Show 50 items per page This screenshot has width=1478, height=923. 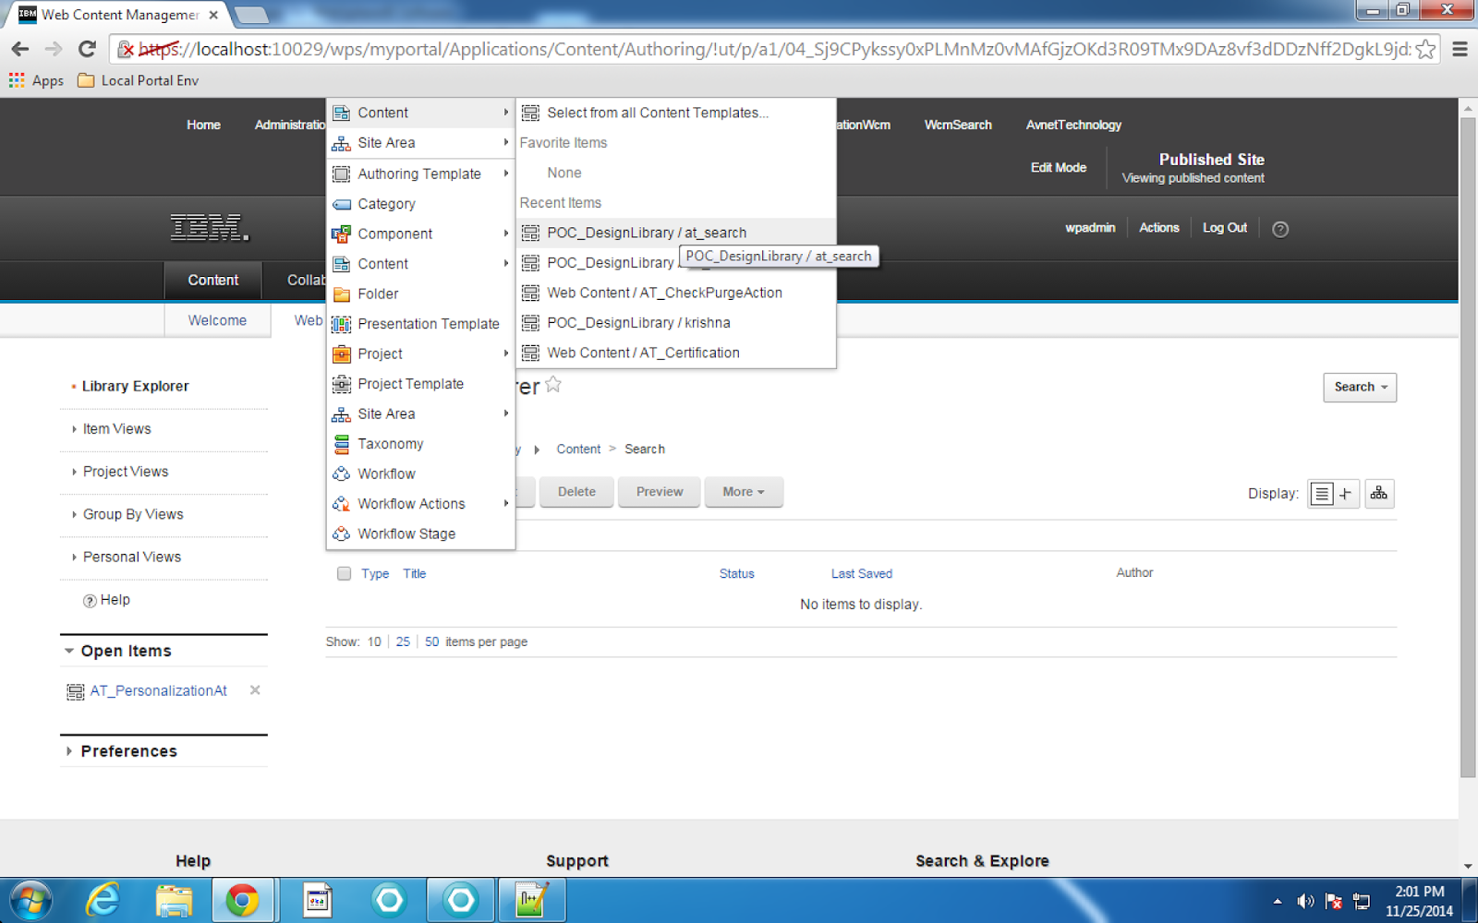point(432,641)
